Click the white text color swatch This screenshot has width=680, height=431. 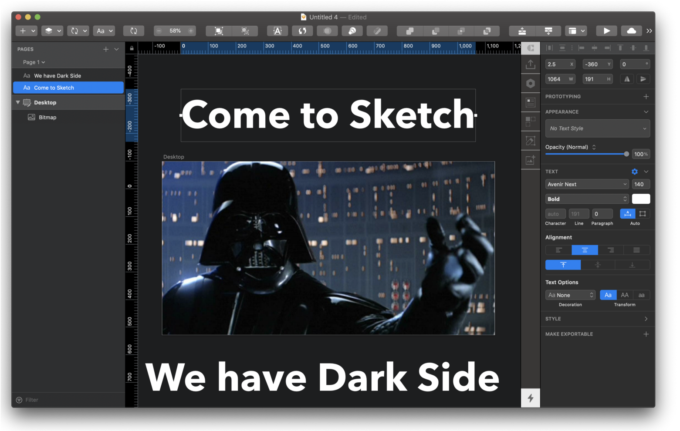click(x=641, y=199)
